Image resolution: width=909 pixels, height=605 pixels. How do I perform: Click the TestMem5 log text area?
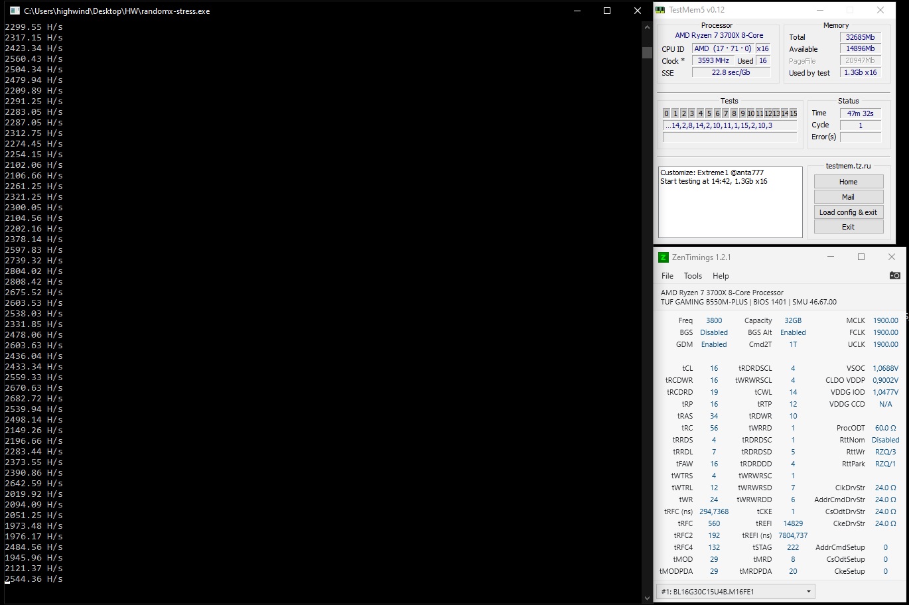[x=731, y=202]
